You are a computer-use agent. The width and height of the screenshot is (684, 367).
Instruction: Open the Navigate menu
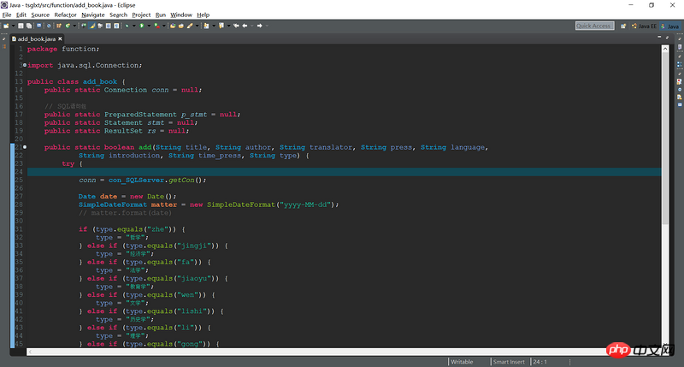click(93, 15)
